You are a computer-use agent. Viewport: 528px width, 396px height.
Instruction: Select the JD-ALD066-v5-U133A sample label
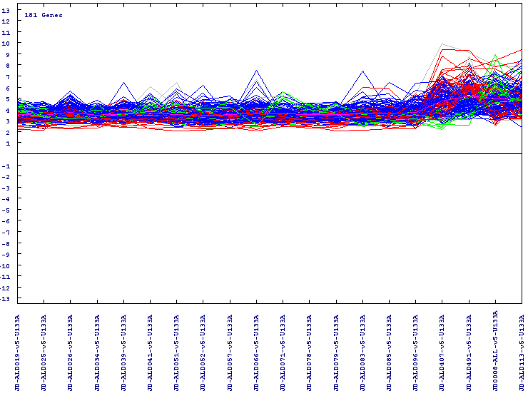tap(257, 351)
